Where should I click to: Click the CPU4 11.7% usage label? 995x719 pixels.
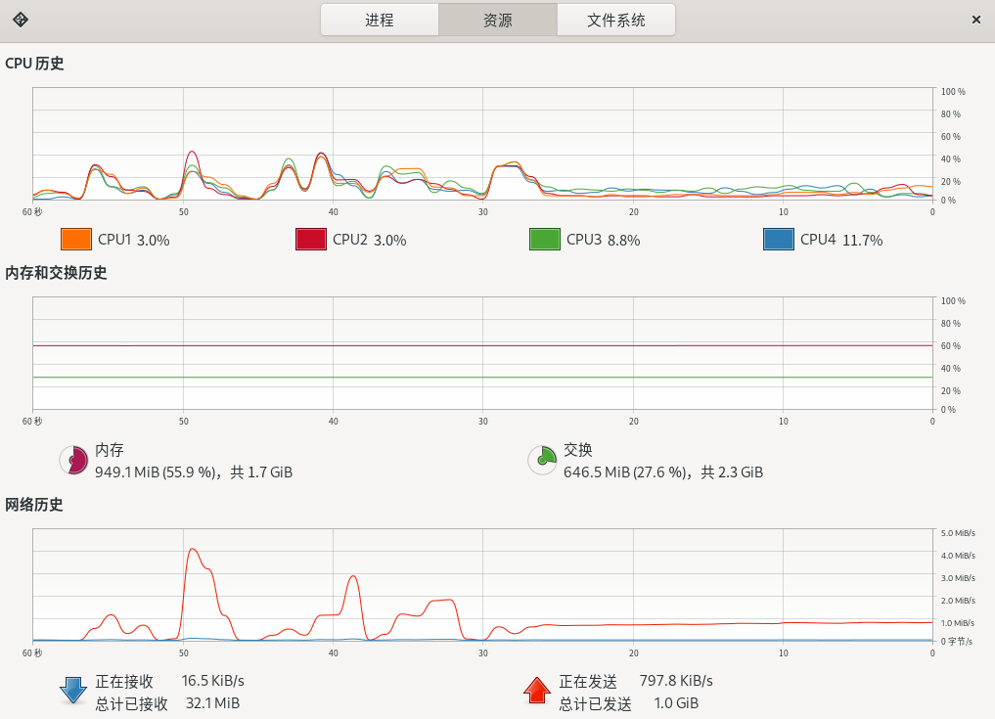click(x=840, y=240)
